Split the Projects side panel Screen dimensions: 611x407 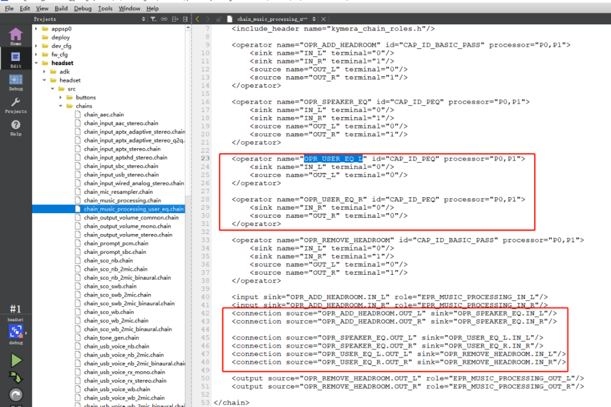175,19
